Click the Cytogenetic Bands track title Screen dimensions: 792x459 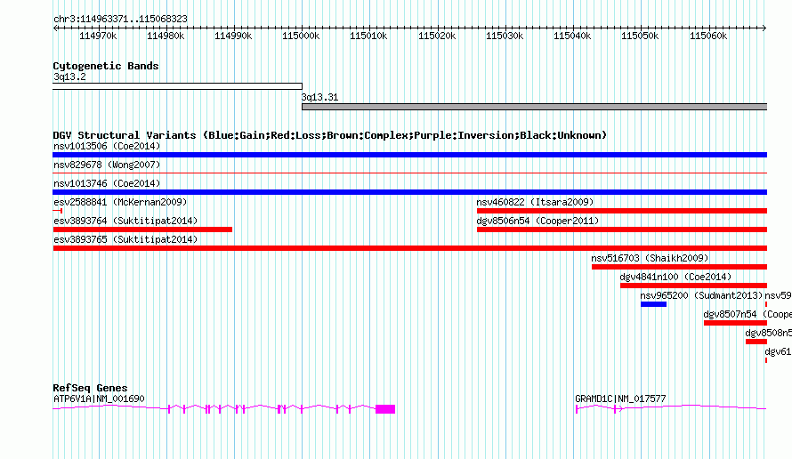106,66
